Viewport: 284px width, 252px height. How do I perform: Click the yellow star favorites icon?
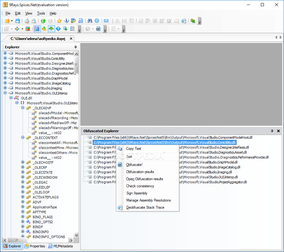pos(59,21)
